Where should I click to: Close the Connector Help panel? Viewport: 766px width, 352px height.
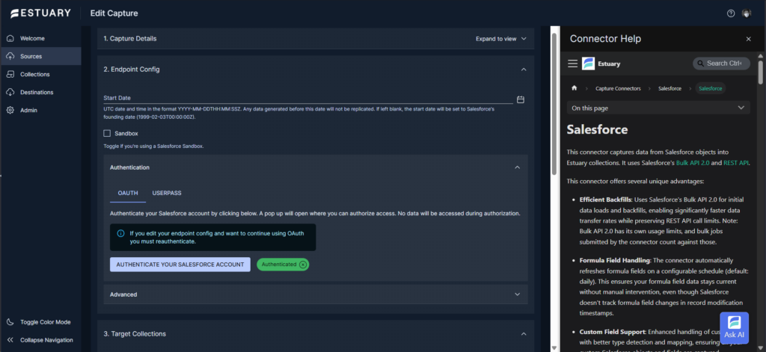[748, 39]
